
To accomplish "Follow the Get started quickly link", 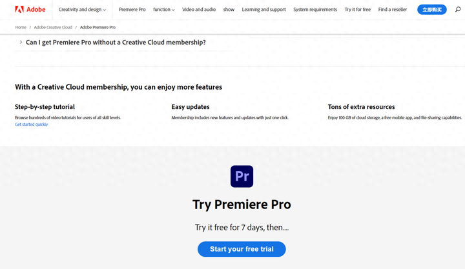I will 32,125.
